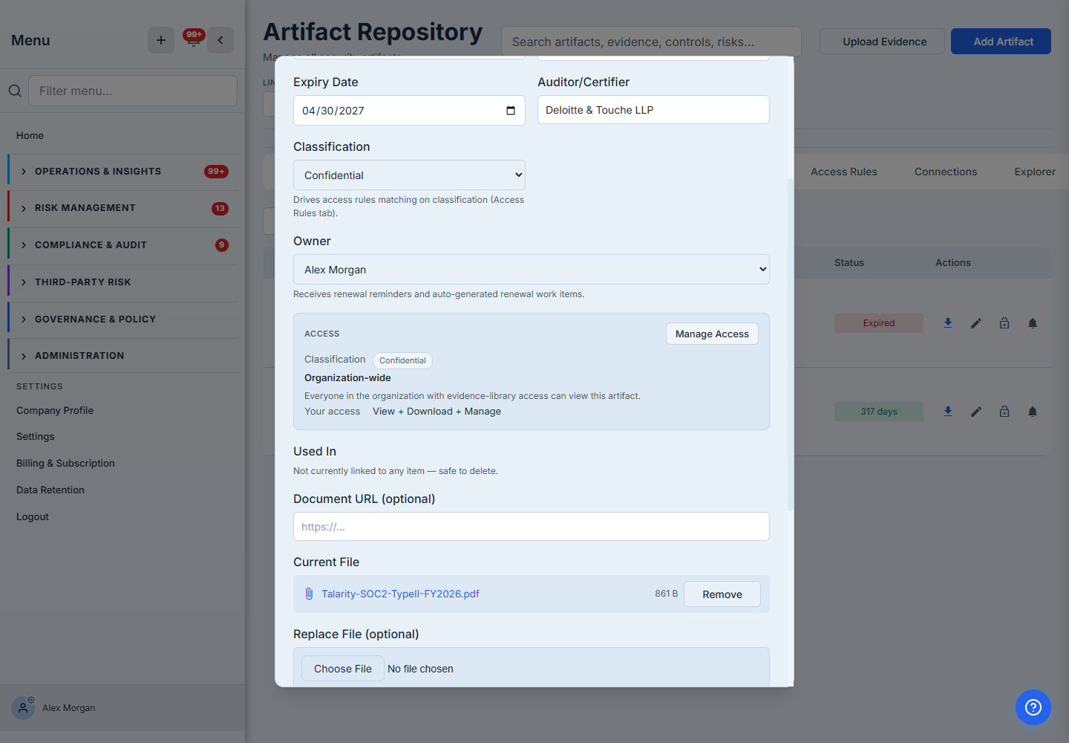Open the lock icon in the Expired row
1069x743 pixels.
[x=1004, y=323]
